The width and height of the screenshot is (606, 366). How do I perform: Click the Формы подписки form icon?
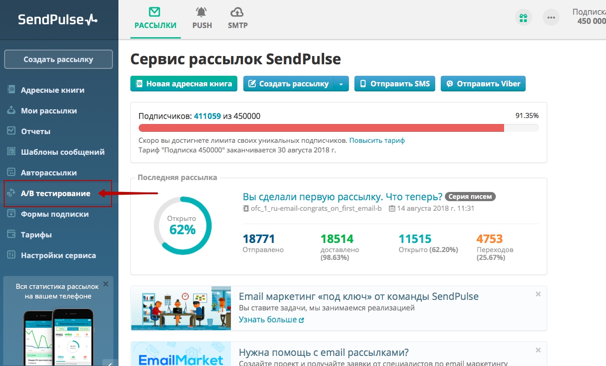[11, 214]
